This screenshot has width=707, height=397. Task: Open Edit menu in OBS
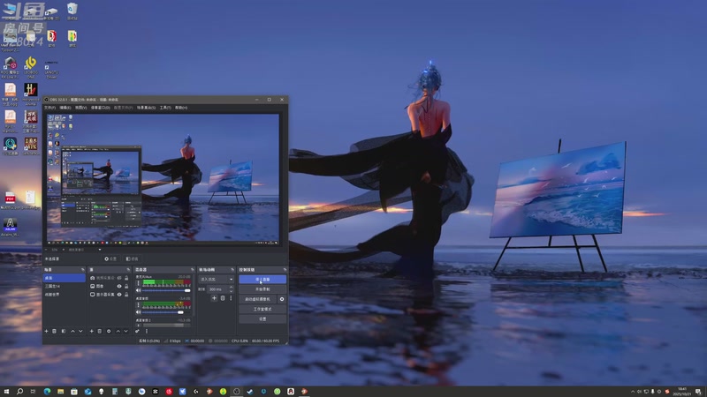point(65,108)
